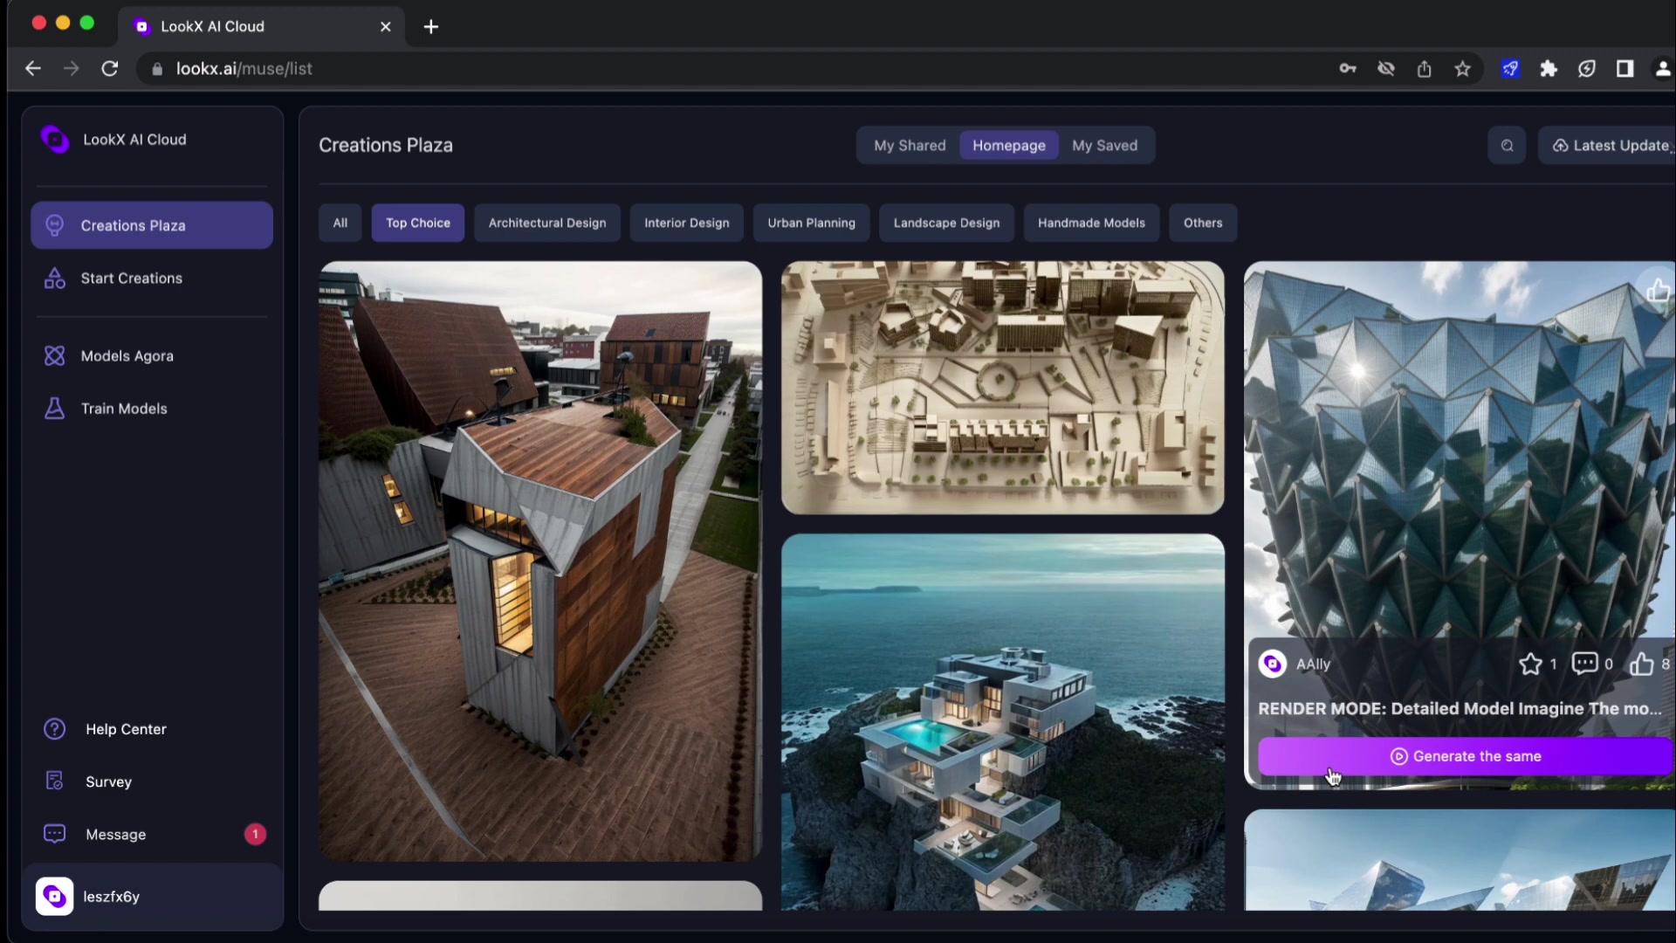Open the search magnifier
1676x943 pixels.
(x=1507, y=145)
